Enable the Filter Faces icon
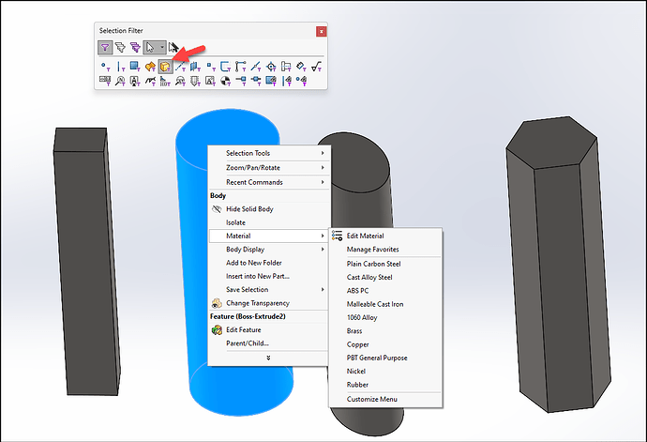Viewport: 647px width, 442px height. tap(135, 66)
